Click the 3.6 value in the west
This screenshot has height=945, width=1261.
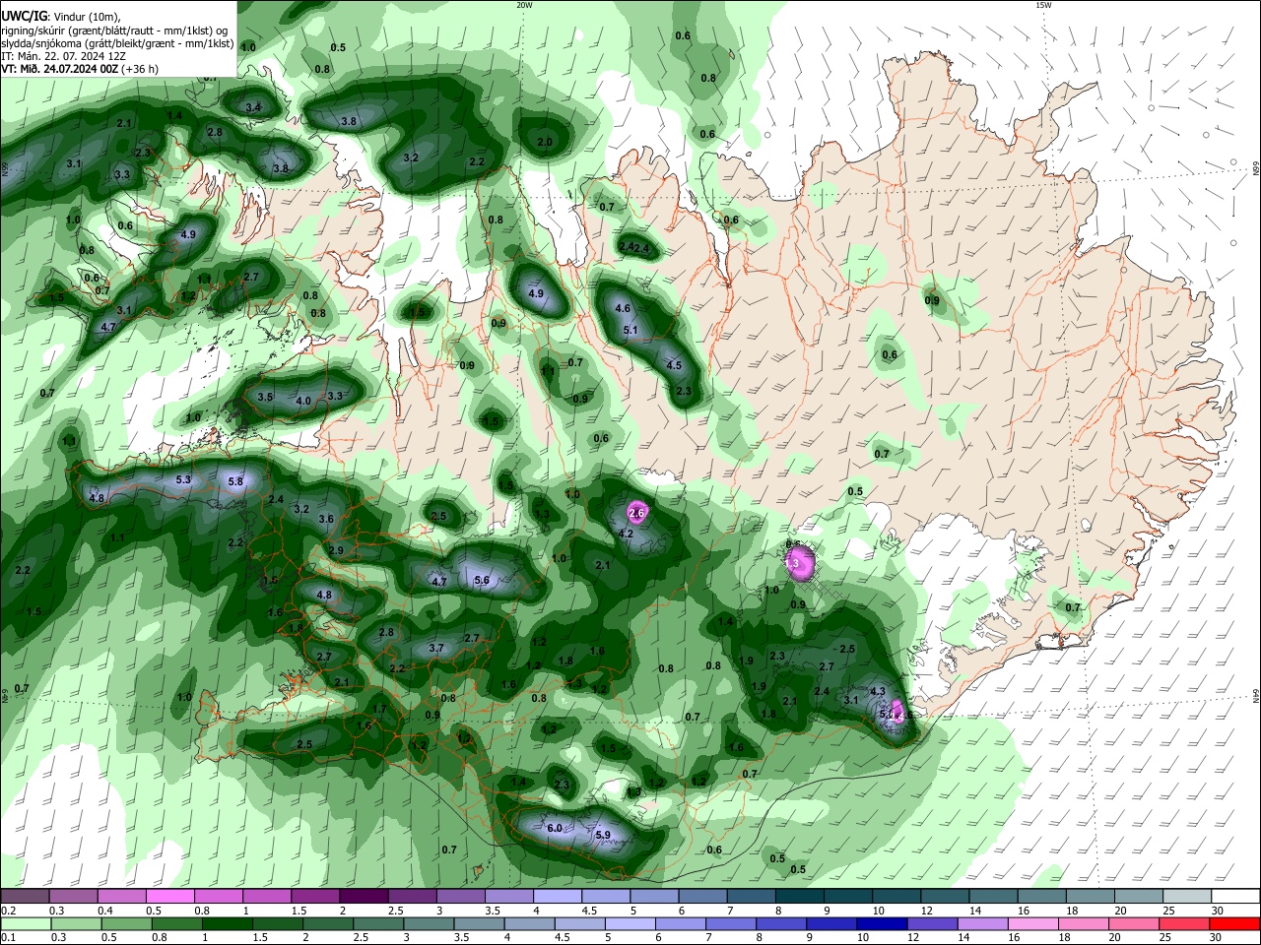(x=327, y=519)
